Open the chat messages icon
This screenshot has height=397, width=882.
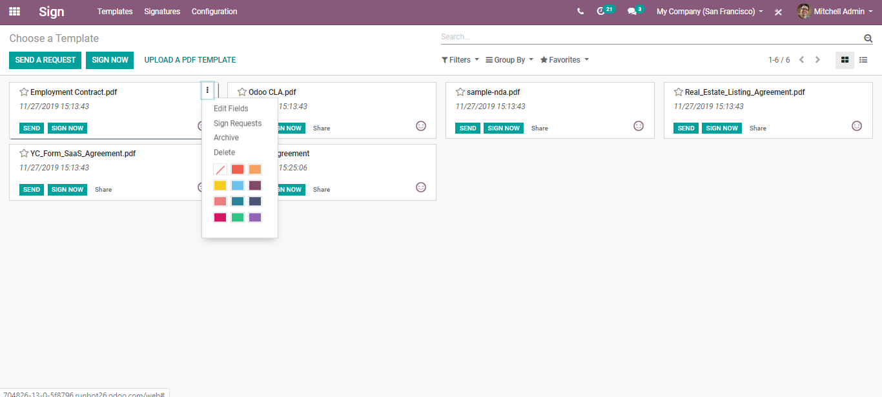click(x=632, y=12)
